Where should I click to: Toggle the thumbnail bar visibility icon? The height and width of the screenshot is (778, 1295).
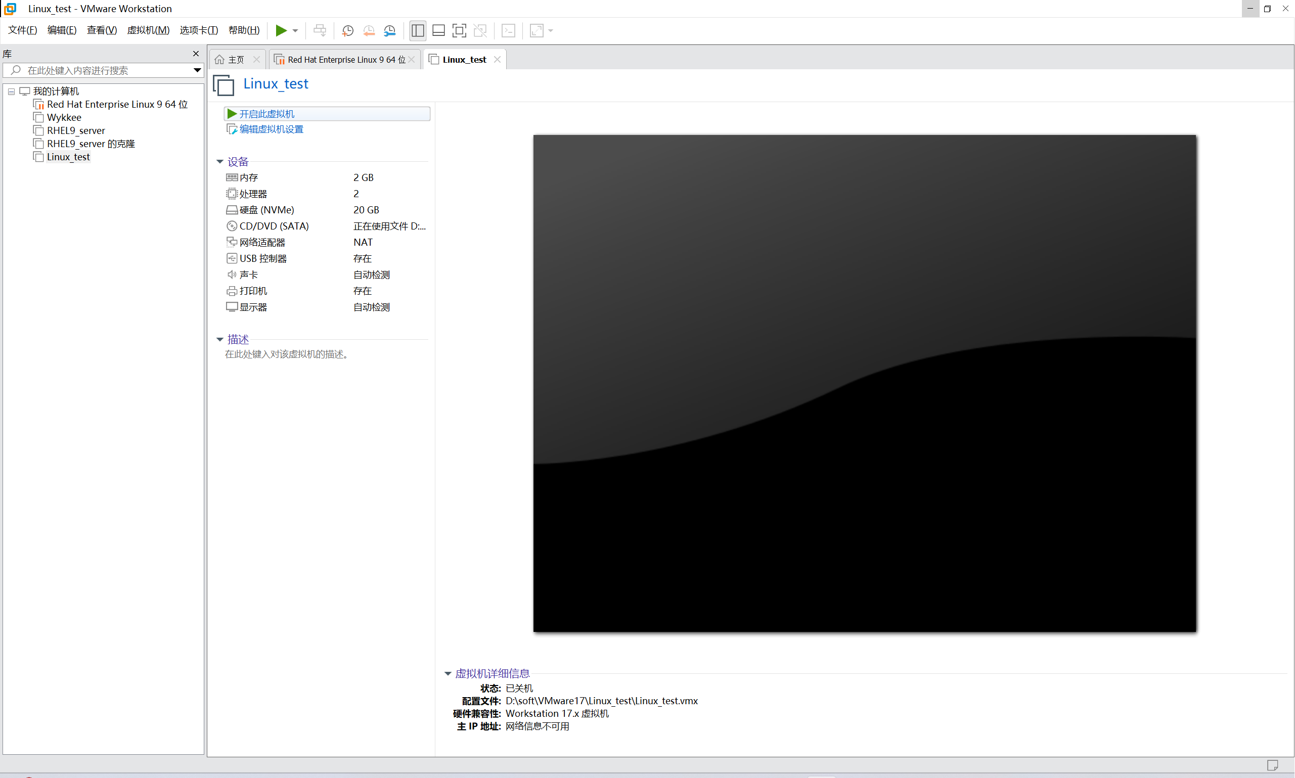click(x=438, y=30)
